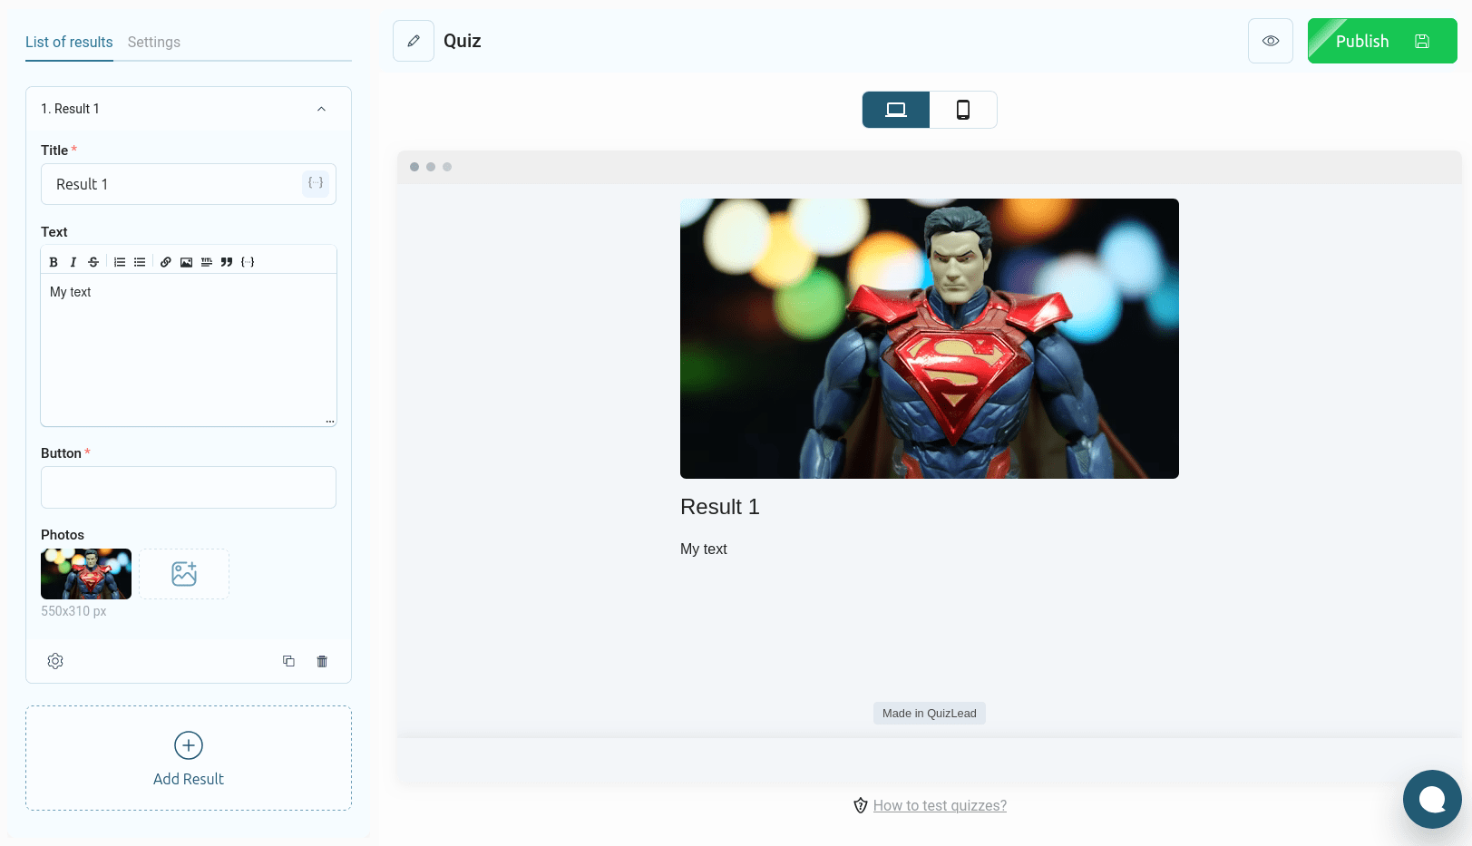
Task: Insert a variable from the text editor toolbar
Action: 248,262
